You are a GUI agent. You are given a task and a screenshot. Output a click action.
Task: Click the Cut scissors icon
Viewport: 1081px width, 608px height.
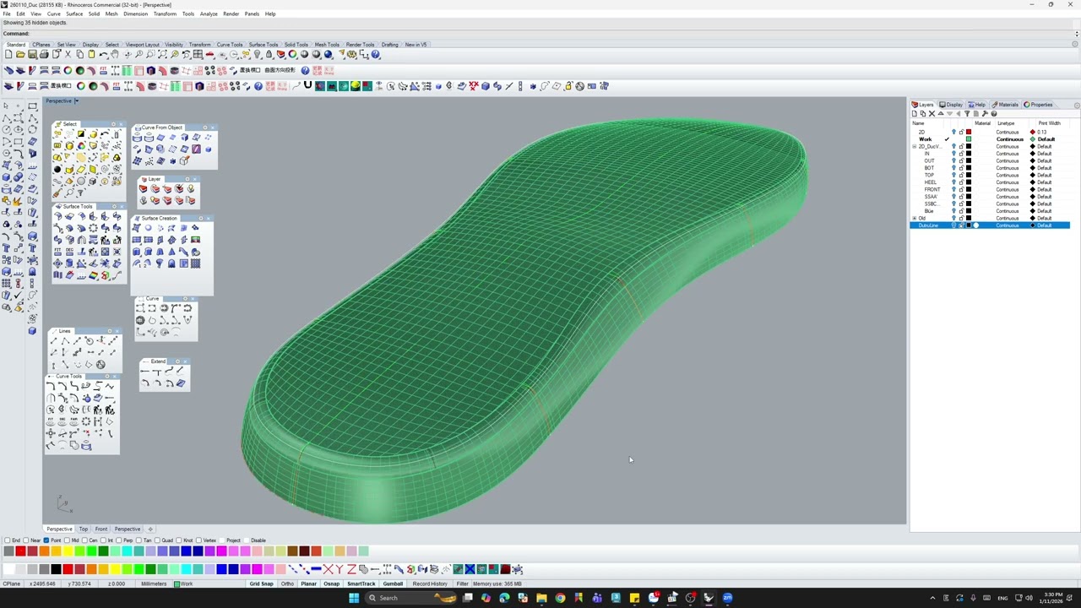68,54
